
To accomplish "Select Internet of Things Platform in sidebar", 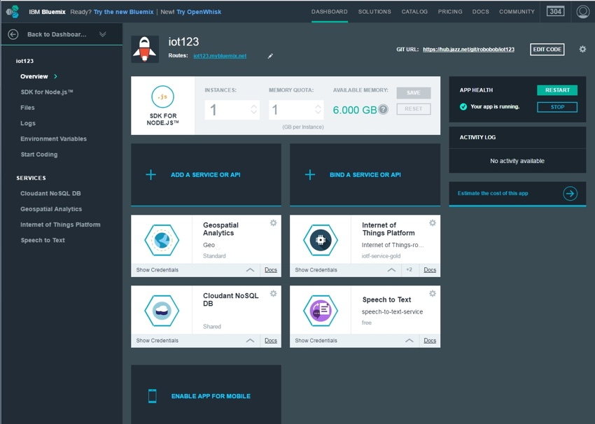I will coord(60,225).
